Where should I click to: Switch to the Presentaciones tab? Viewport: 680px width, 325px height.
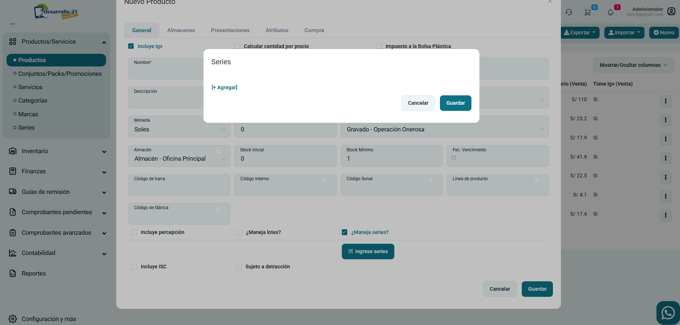pos(230,30)
